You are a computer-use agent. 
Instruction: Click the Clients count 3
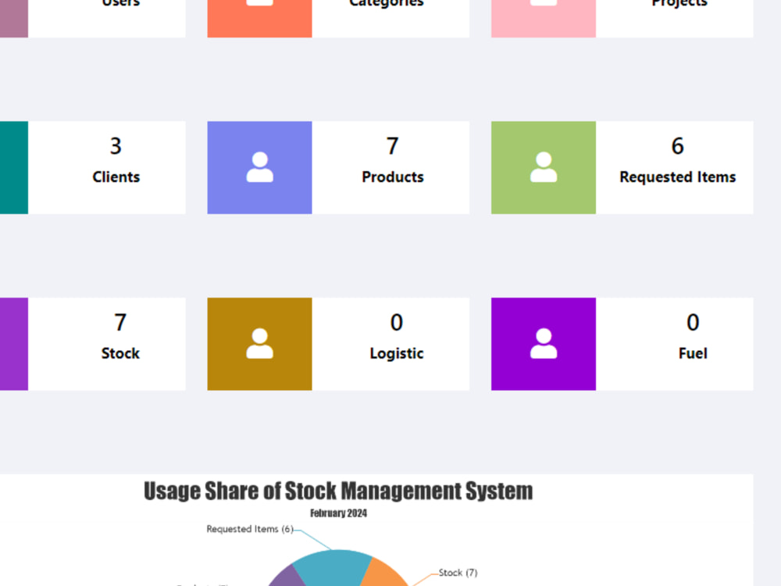(116, 146)
